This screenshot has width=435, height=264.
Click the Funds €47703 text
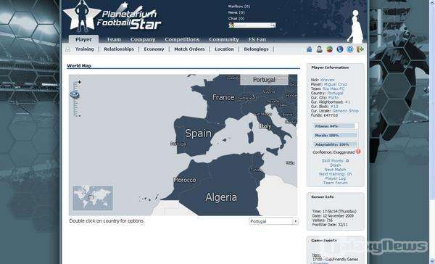coord(324,115)
